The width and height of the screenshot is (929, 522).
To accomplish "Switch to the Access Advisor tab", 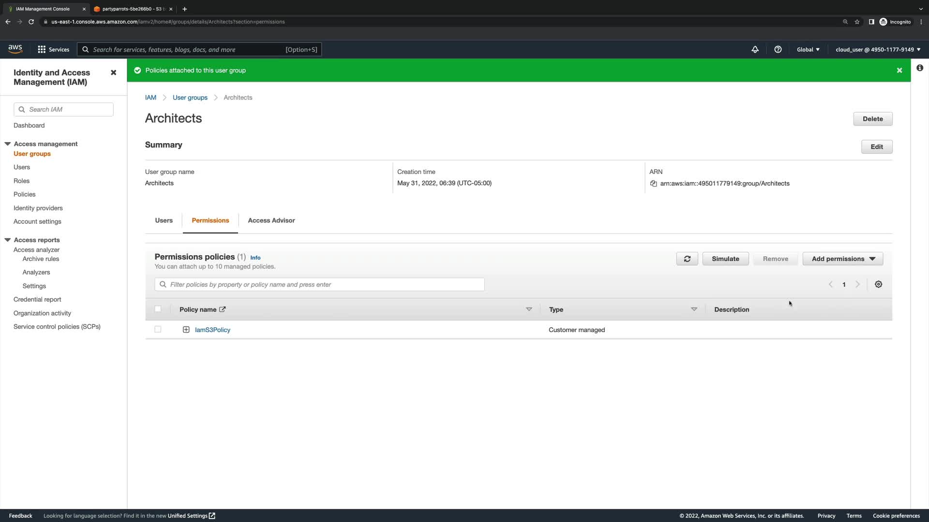I will [x=271, y=220].
